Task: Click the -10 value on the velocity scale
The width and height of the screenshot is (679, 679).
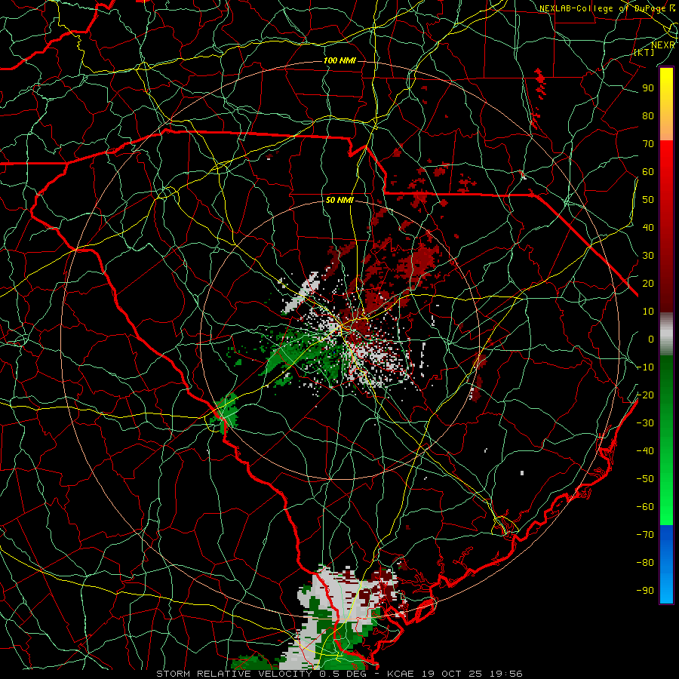Action: (x=645, y=367)
